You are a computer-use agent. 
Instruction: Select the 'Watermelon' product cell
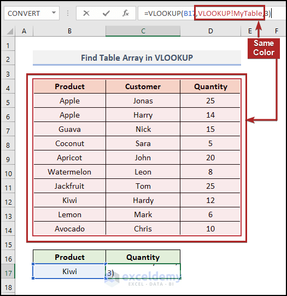(69, 172)
